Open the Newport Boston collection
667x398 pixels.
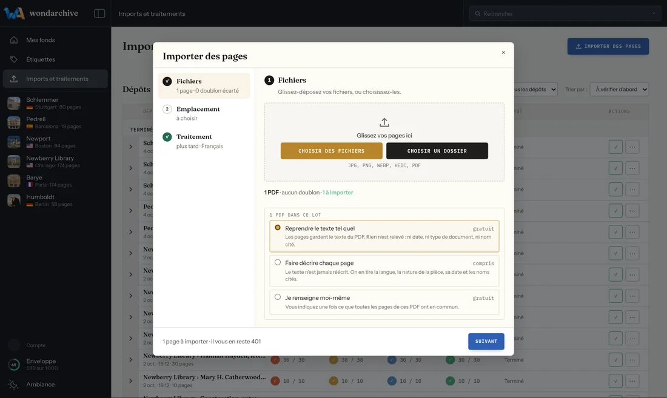(55, 142)
